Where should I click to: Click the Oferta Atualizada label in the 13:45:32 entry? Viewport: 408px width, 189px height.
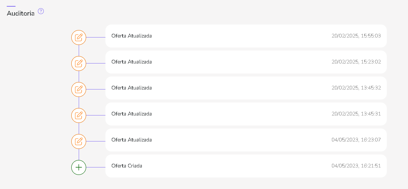tap(131, 88)
